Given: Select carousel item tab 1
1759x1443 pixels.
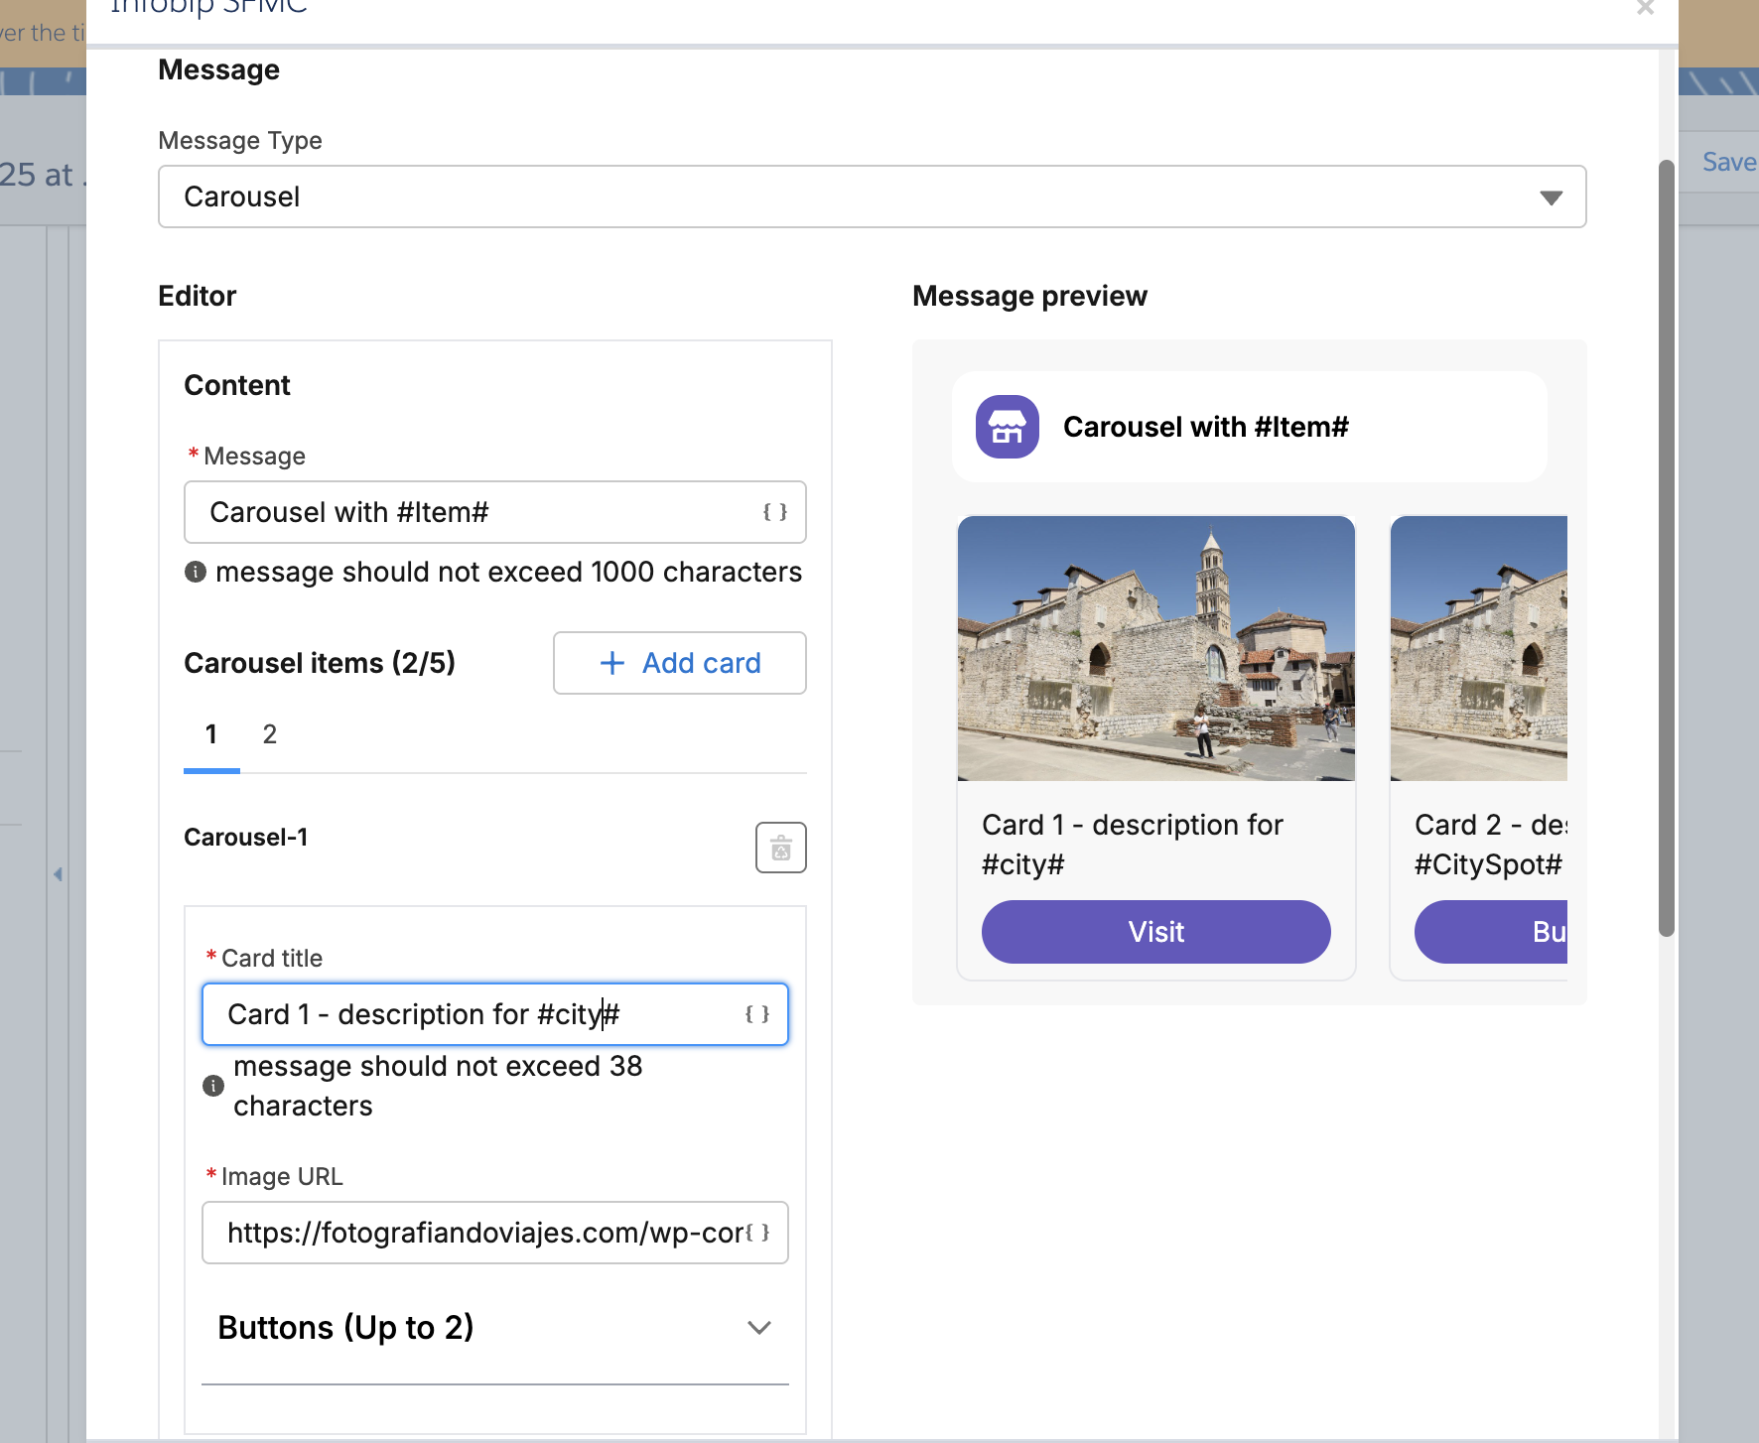Looking at the screenshot, I should point(210,734).
